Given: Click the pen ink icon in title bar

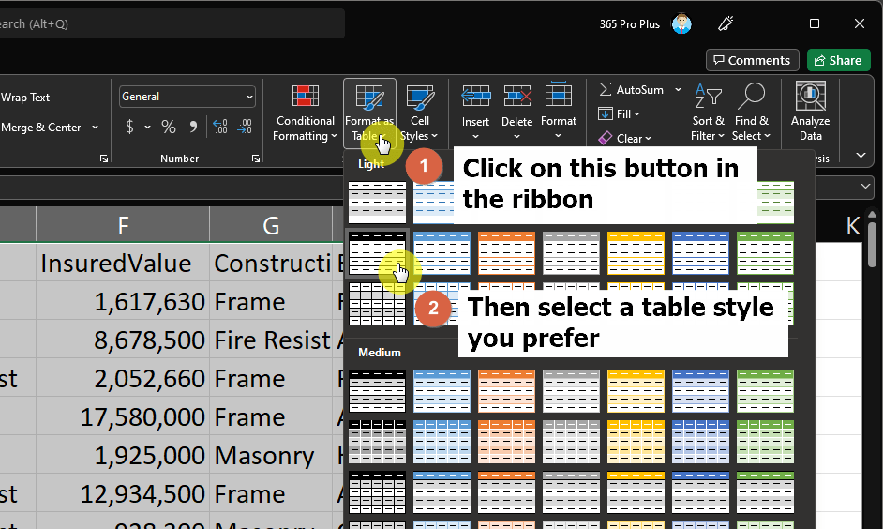Looking at the screenshot, I should pyautogui.click(x=726, y=23).
